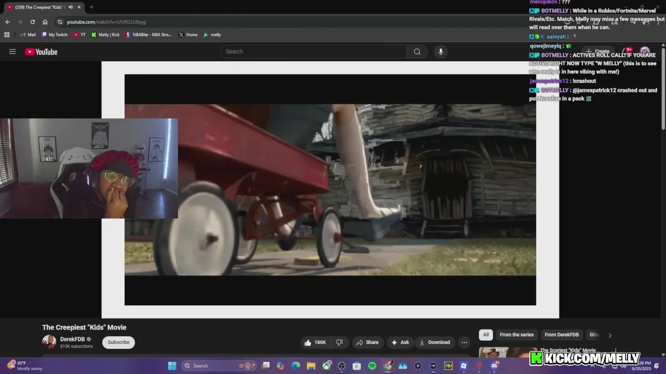The width and height of the screenshot is (666, 374).
Task: View site information icon
Action: coord(60,22)
